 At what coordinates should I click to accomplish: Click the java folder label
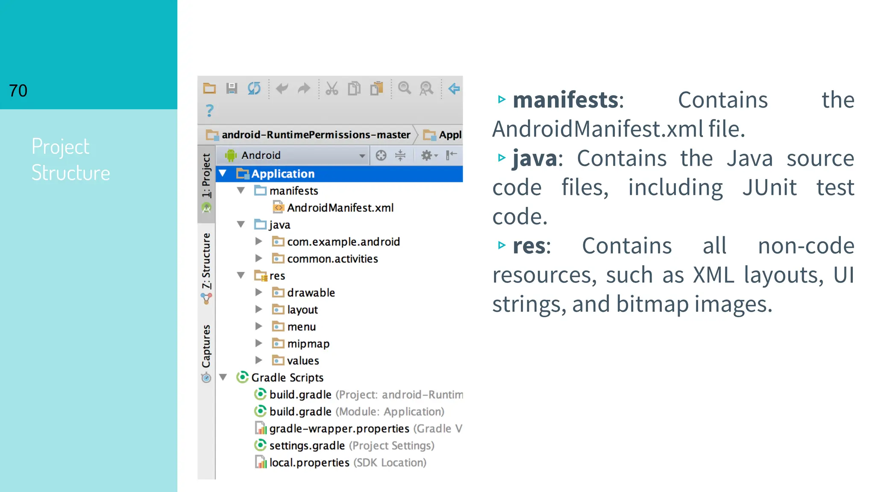pos(279,225)
